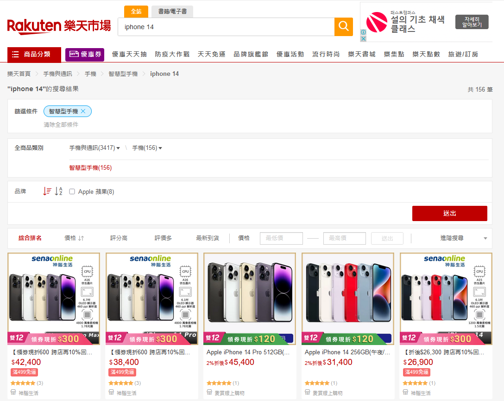Image resolution: width=504 pixels, height=401 pixels.
Task: Open 優惠活動 navigation item
Action: [290, 54]
